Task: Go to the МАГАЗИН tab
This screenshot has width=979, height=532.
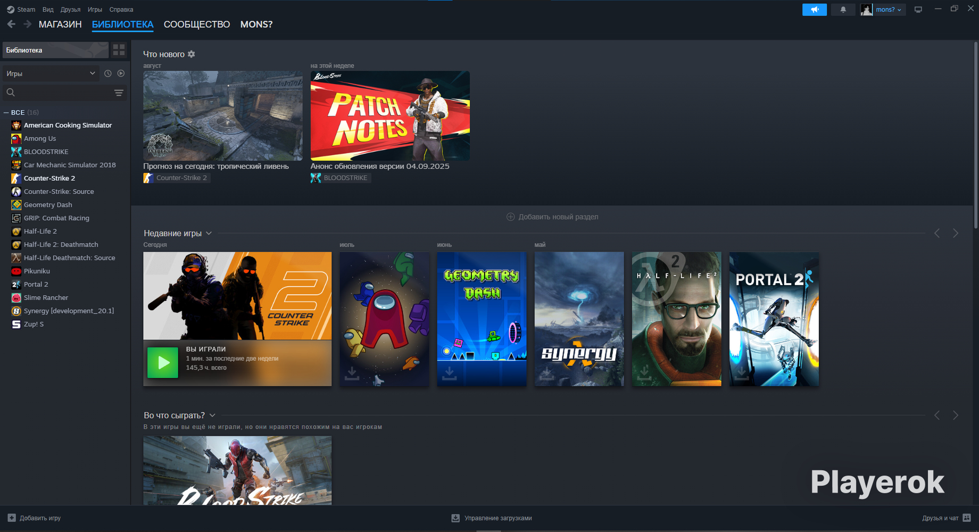Action: click(60, 24)
